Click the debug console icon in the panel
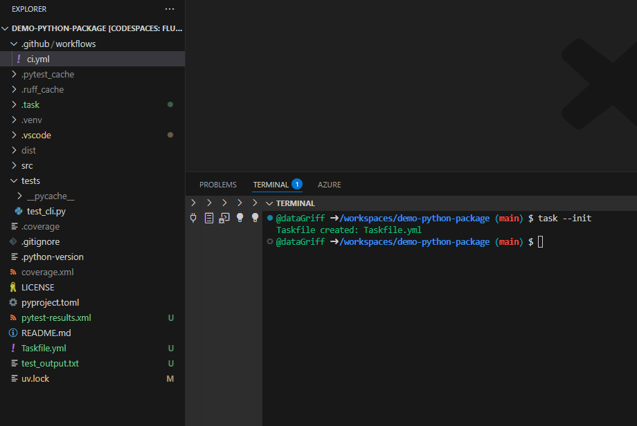This screenshot has width=637, height=426. pos(224,218)
